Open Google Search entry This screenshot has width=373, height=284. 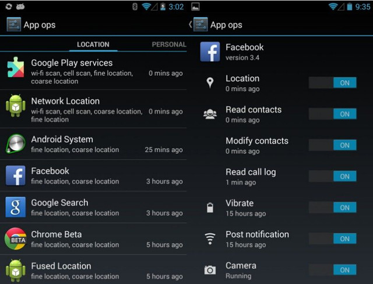93,207
